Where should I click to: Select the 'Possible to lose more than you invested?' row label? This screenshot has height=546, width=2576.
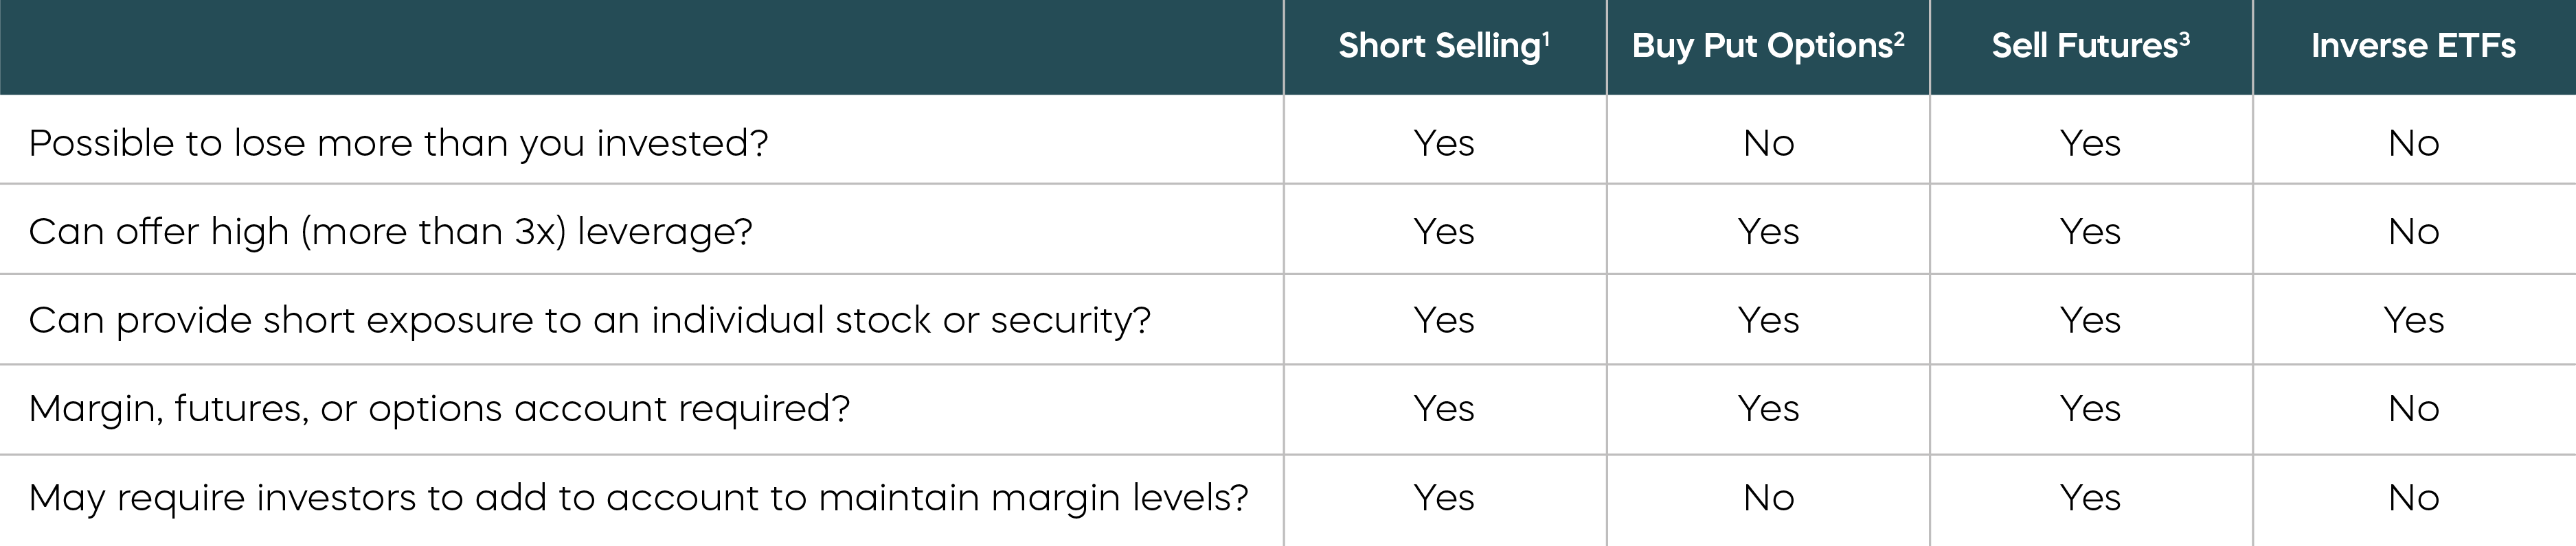pos(398,143)
